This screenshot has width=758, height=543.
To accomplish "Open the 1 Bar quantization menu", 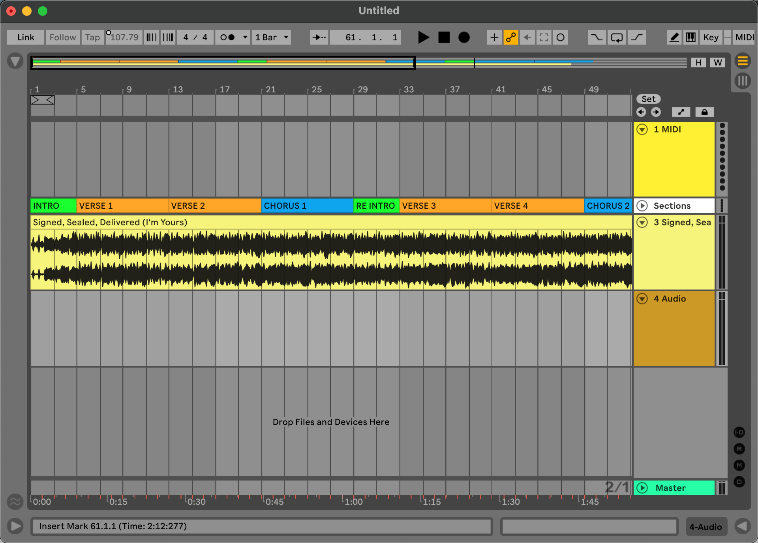I will (272, 37).
